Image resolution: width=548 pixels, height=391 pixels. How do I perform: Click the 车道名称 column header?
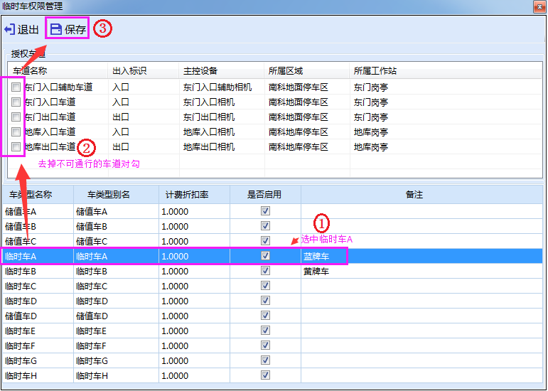(58, 71)
